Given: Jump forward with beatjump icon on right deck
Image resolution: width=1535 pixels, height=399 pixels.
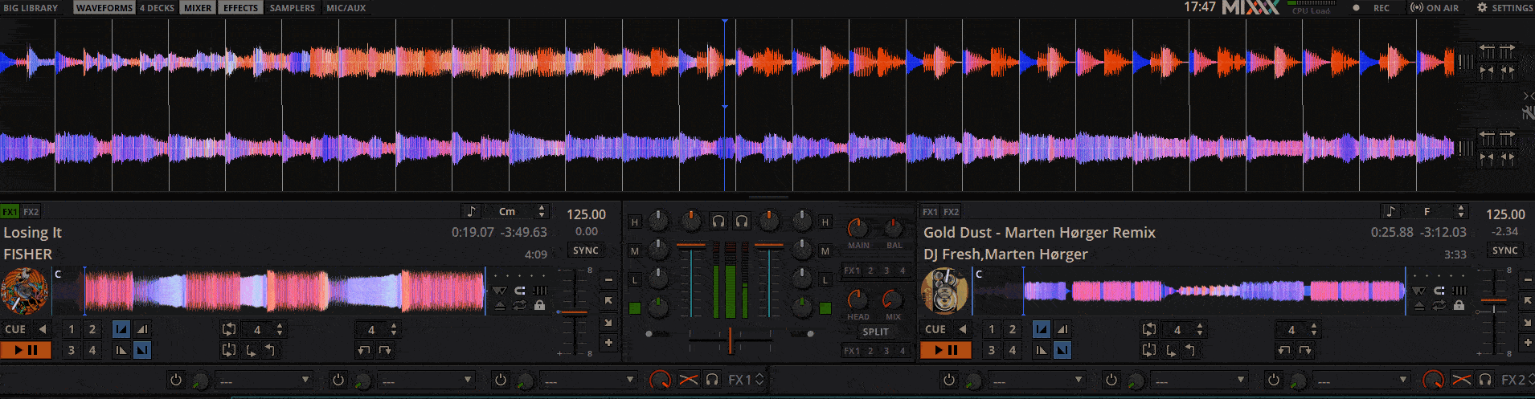Looking at the screenshot, I should [x=1305, y=350].
